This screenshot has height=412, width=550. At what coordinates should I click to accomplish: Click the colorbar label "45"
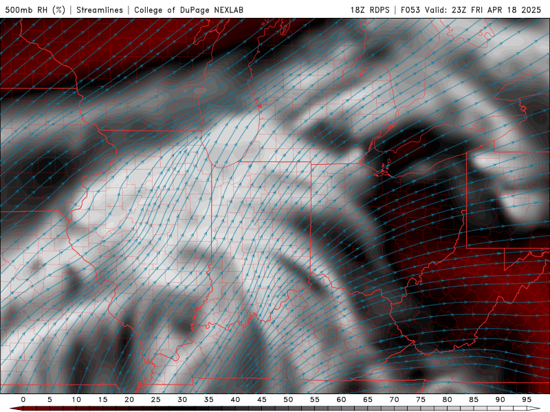pos(262,400)
